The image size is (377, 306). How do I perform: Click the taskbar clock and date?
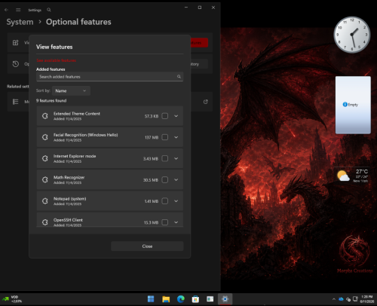click(367, 299)
